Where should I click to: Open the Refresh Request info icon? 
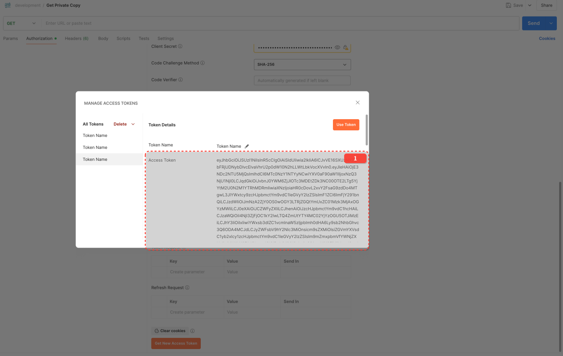click(187, 287)
